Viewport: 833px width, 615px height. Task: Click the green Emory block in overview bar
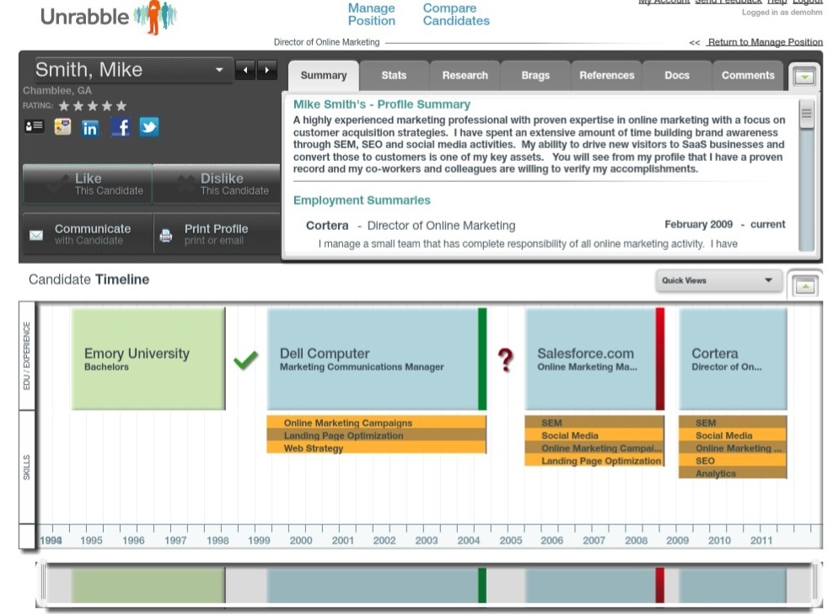(x=148, y=585)
